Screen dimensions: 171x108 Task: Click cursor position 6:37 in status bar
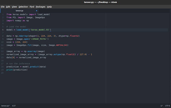pyautogui.click(x=14, y=106)
